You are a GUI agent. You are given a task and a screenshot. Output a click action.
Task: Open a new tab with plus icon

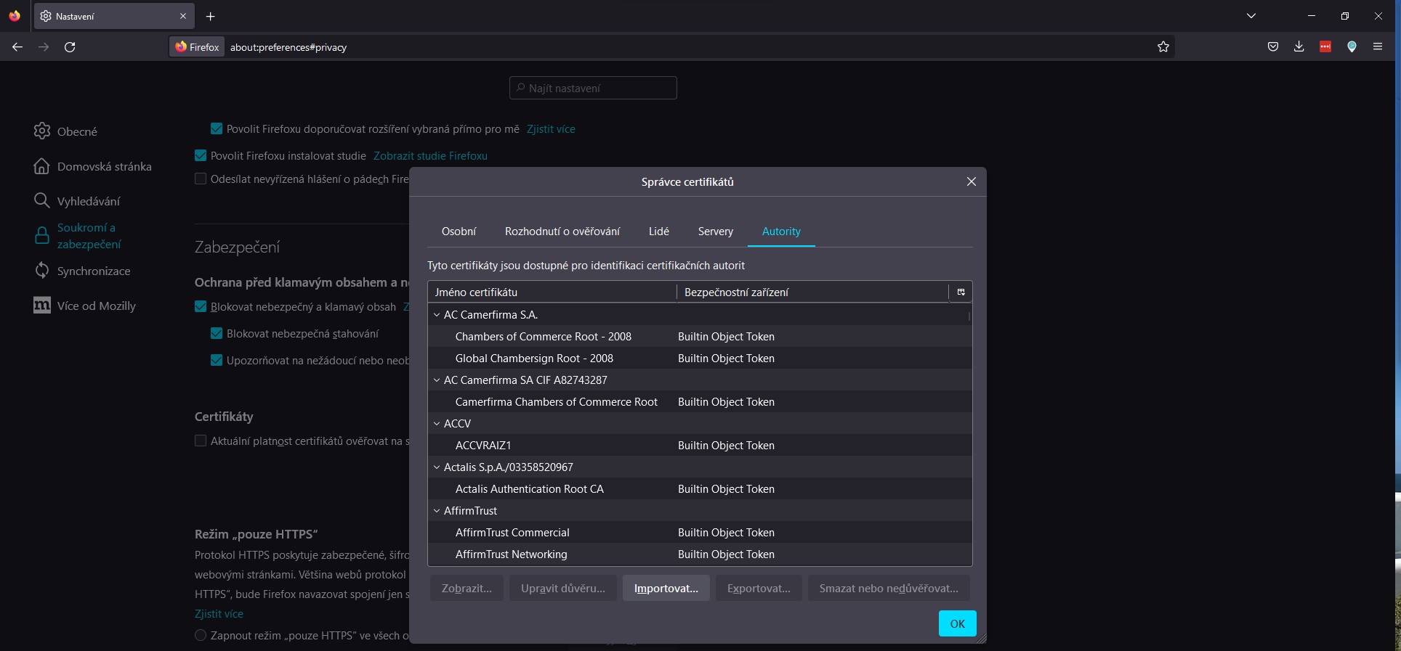tap(211, 16)
